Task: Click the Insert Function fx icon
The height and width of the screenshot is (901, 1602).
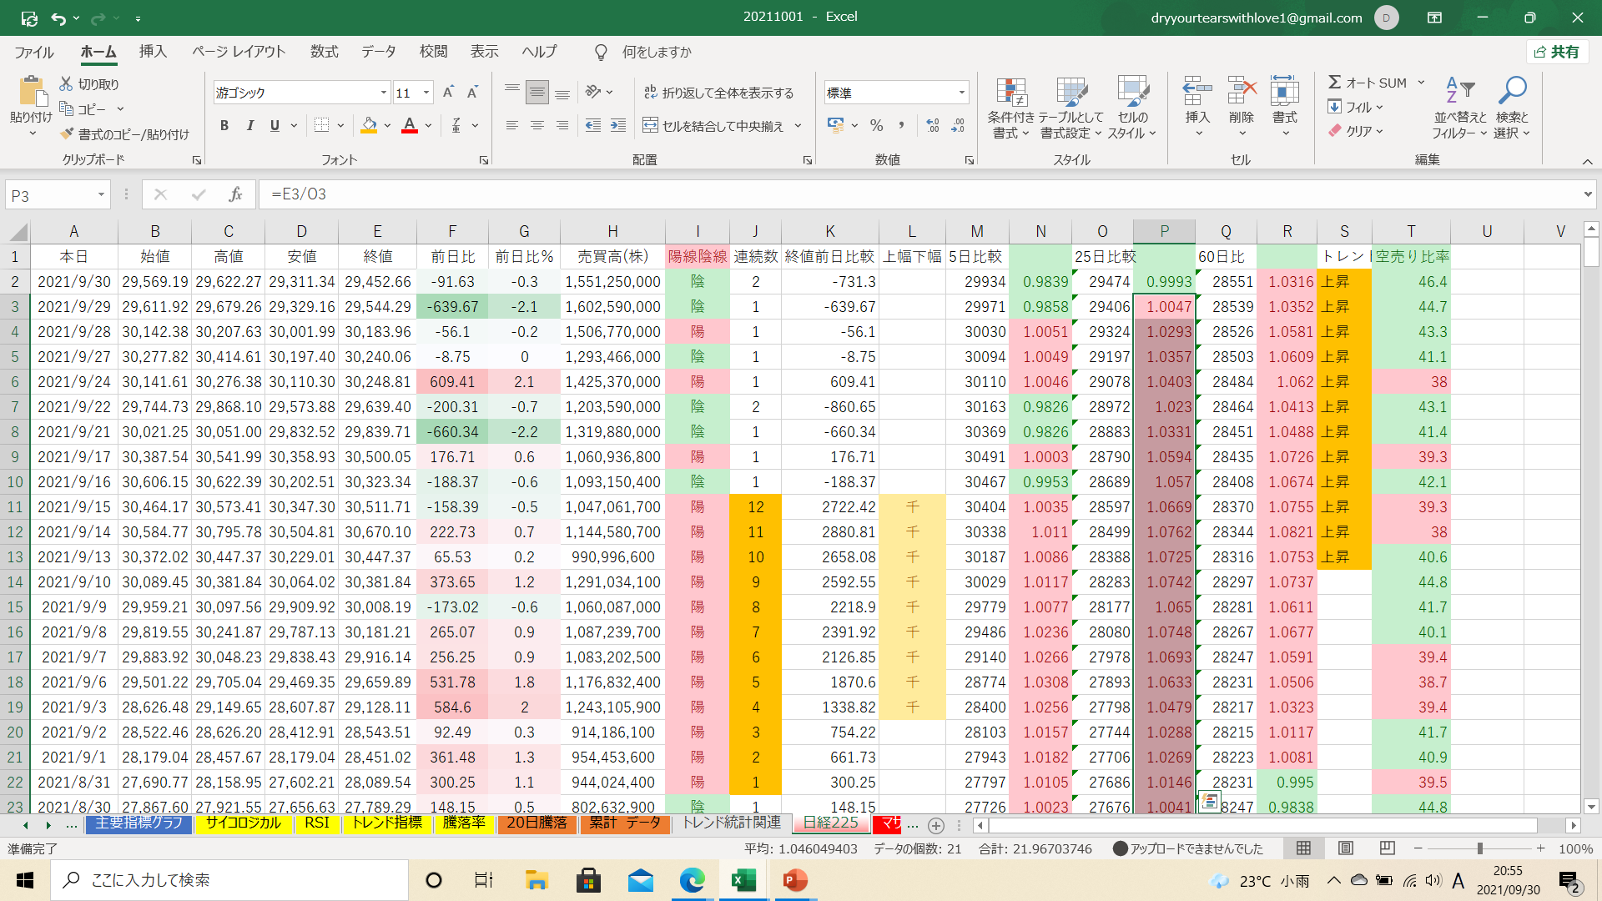Action: 235,194
